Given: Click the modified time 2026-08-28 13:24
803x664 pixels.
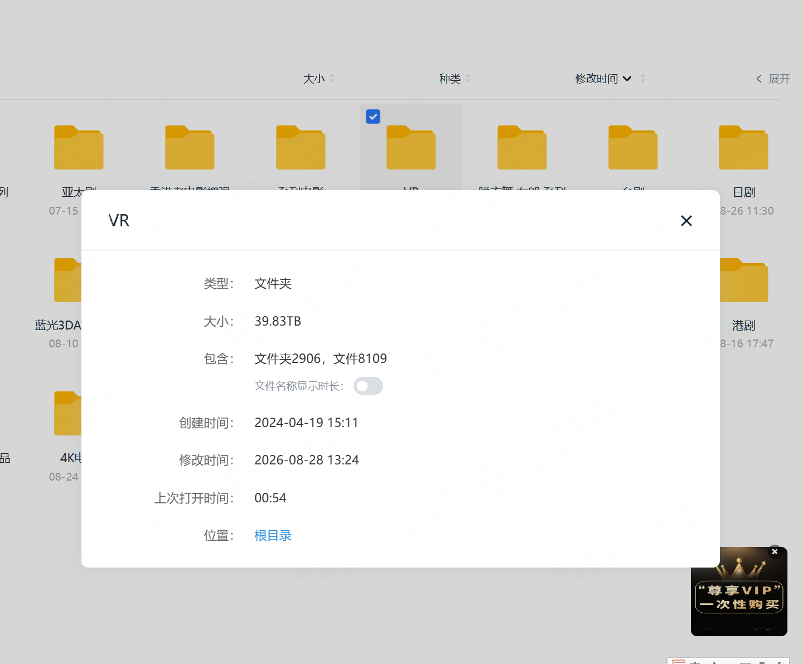Looking at the screenshot, I should tap(307, 460).
